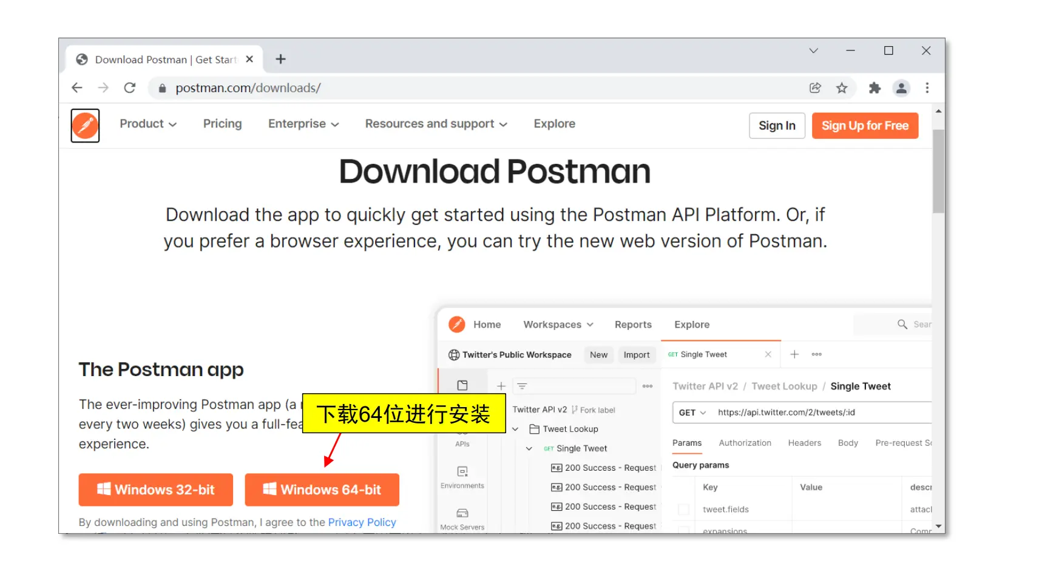Click the filter icon in collections search

pos(522,386)
